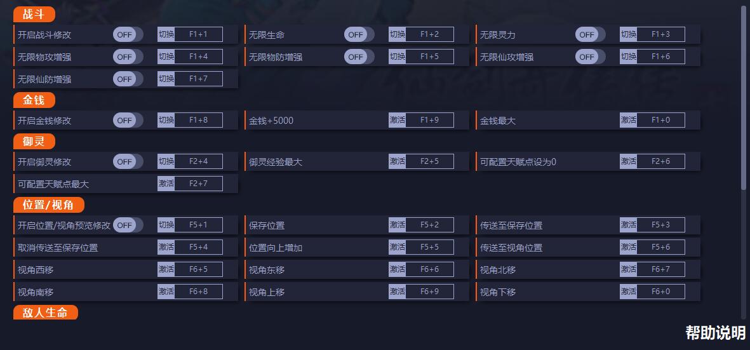Select the F2+7 hotkey field
Image resolution: width=750 pixels, height=350 pixels.
[x=198, y=184]
